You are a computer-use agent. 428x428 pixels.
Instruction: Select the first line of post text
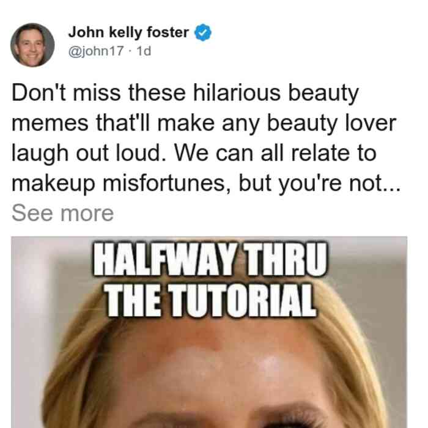click(185, 93)
